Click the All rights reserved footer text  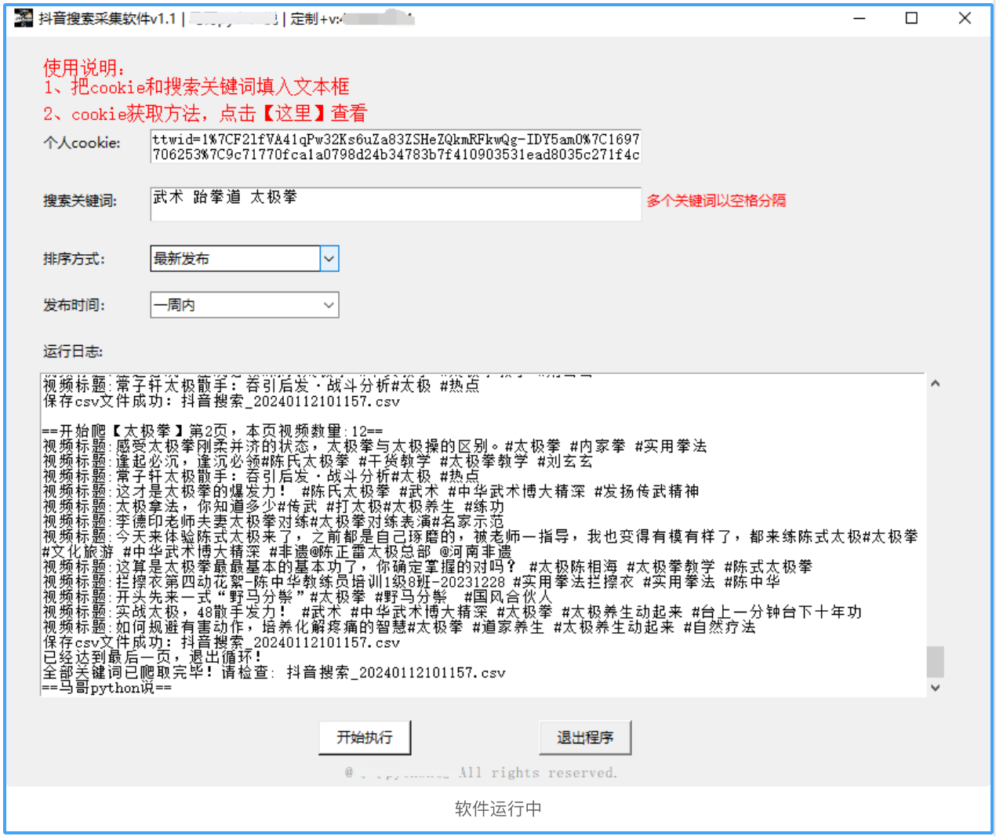tap(537, 772)
